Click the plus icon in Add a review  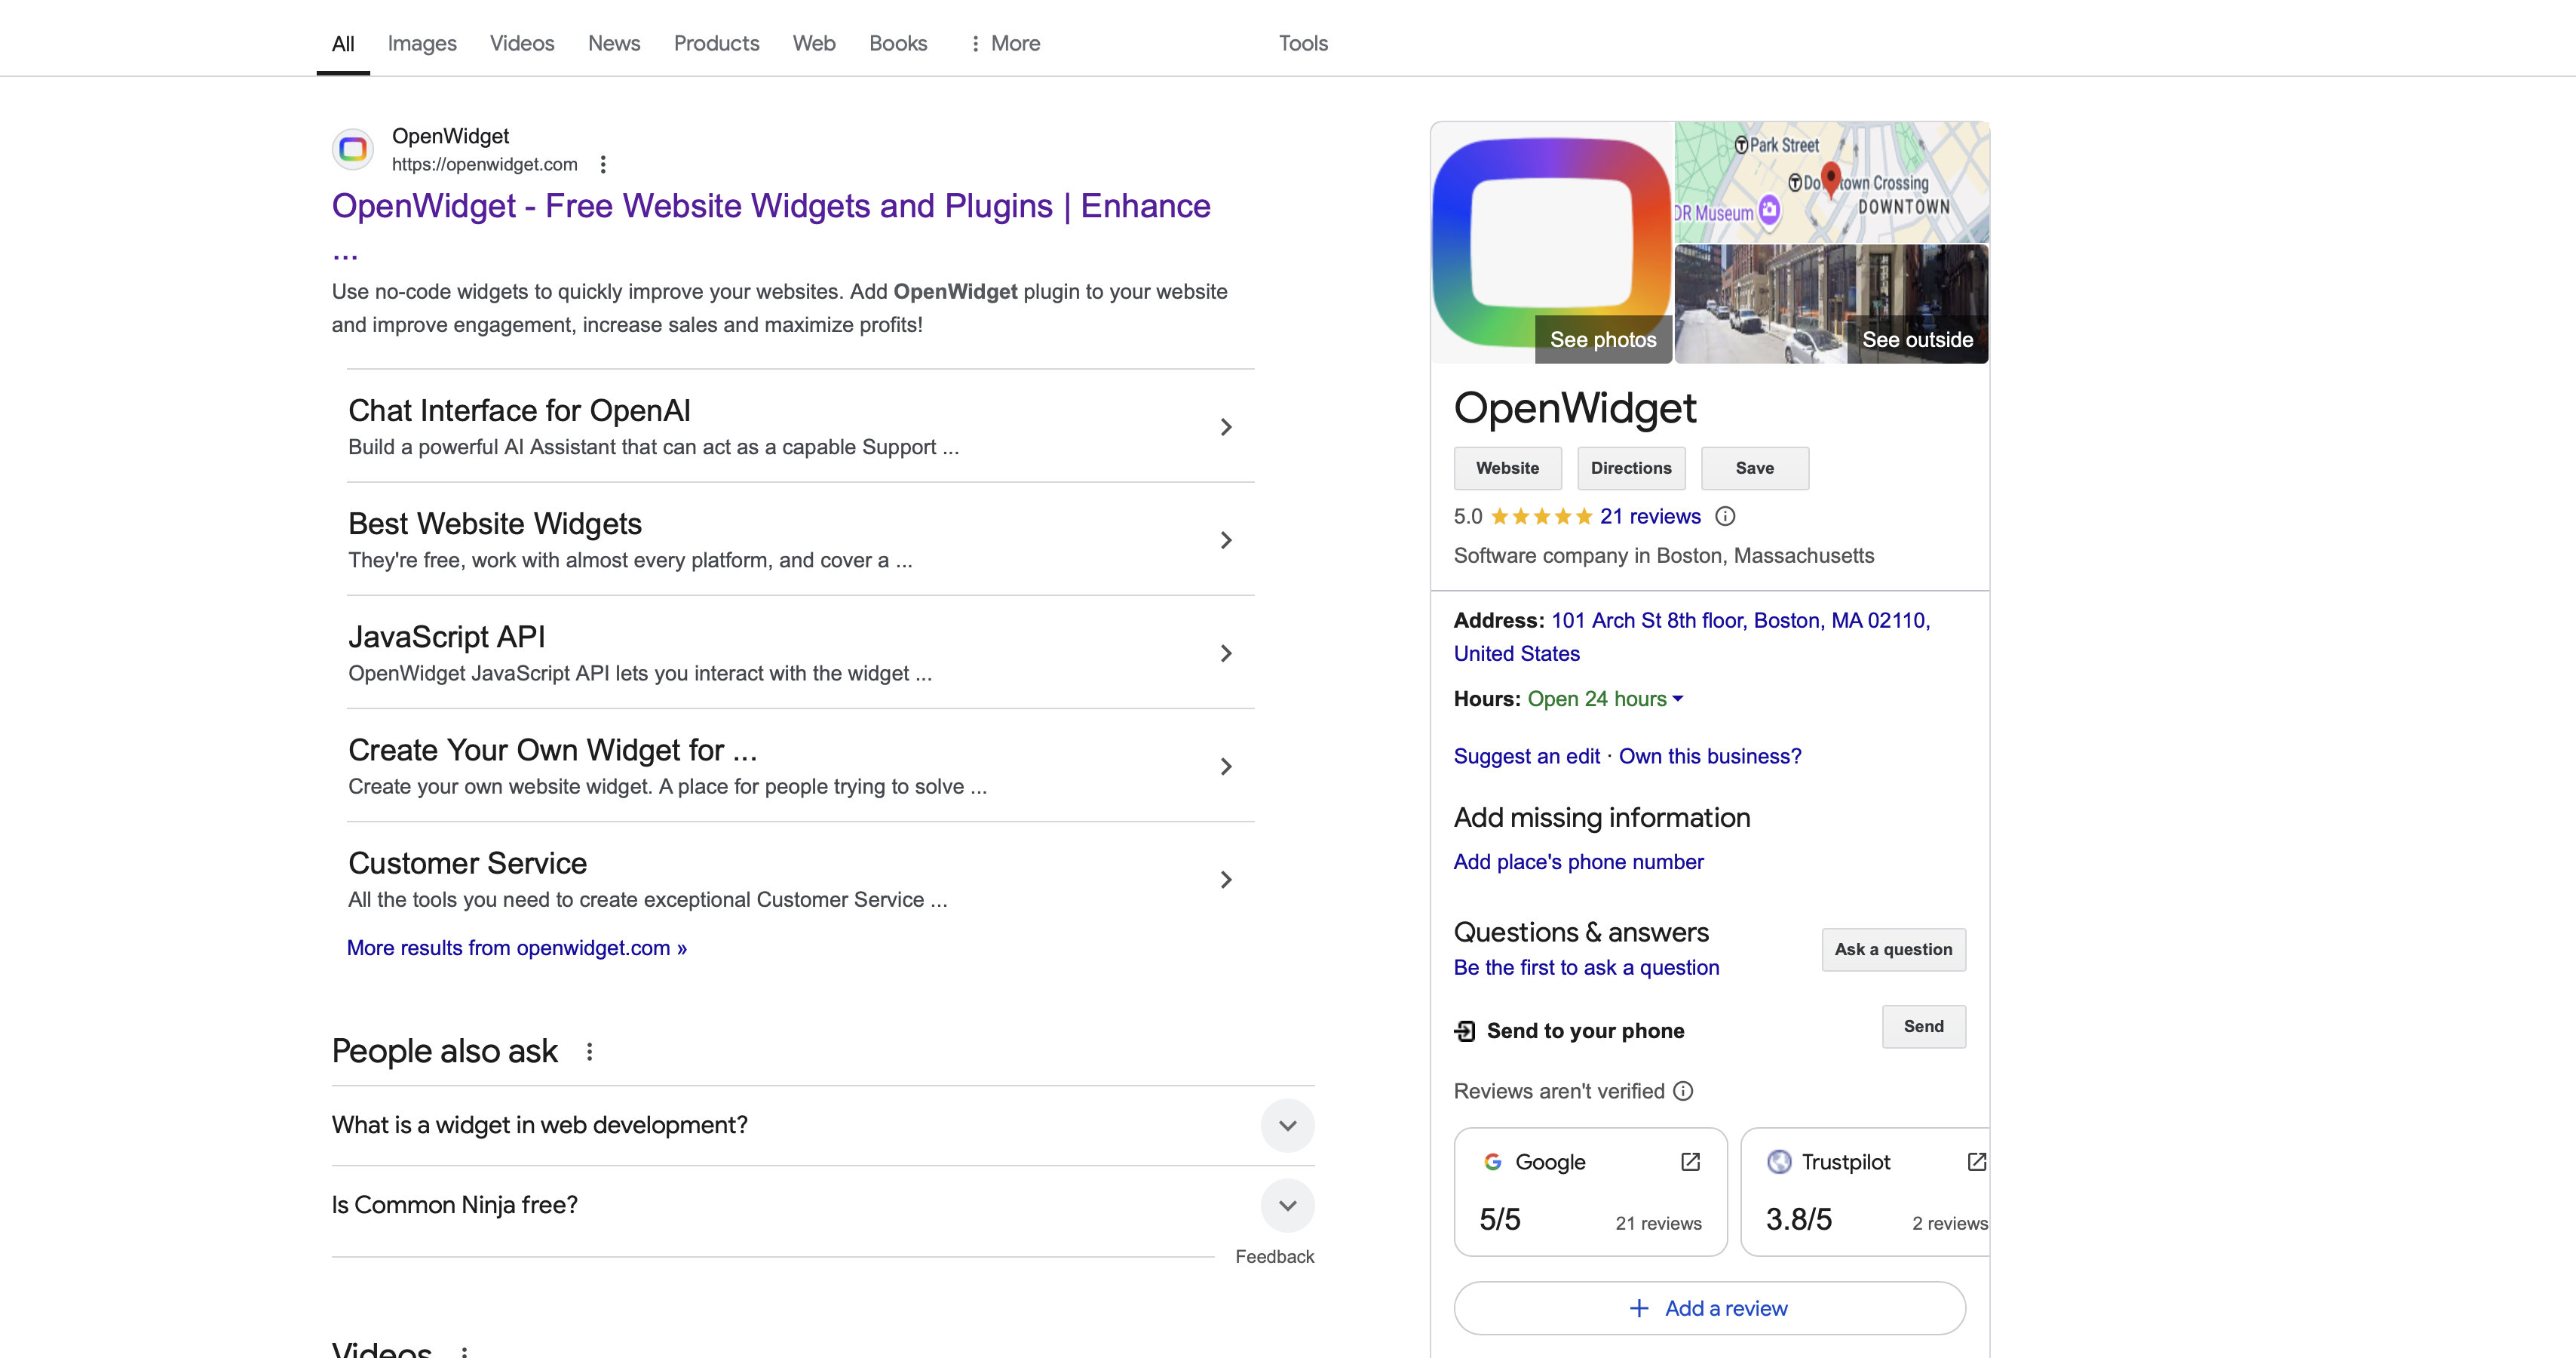[x=1639, y=1308]
